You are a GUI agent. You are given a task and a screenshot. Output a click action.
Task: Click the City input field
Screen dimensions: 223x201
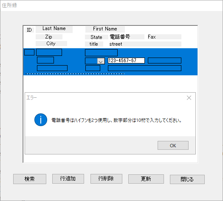(x=52, y=68)
